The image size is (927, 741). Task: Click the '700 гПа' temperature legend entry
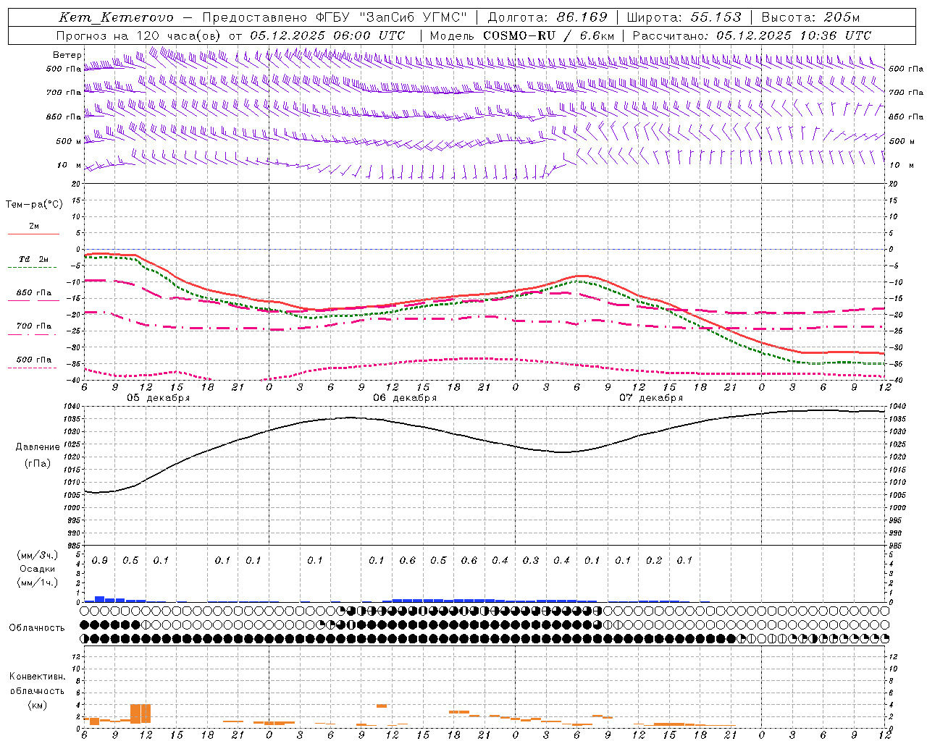pos(34,326)
